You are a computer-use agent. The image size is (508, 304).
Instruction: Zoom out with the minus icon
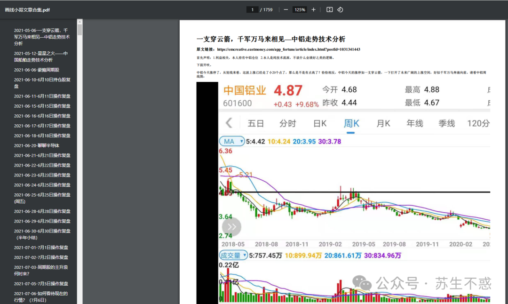[286, 10]
